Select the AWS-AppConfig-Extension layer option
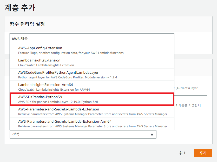 pyautogui.click(x=92, y=50)
